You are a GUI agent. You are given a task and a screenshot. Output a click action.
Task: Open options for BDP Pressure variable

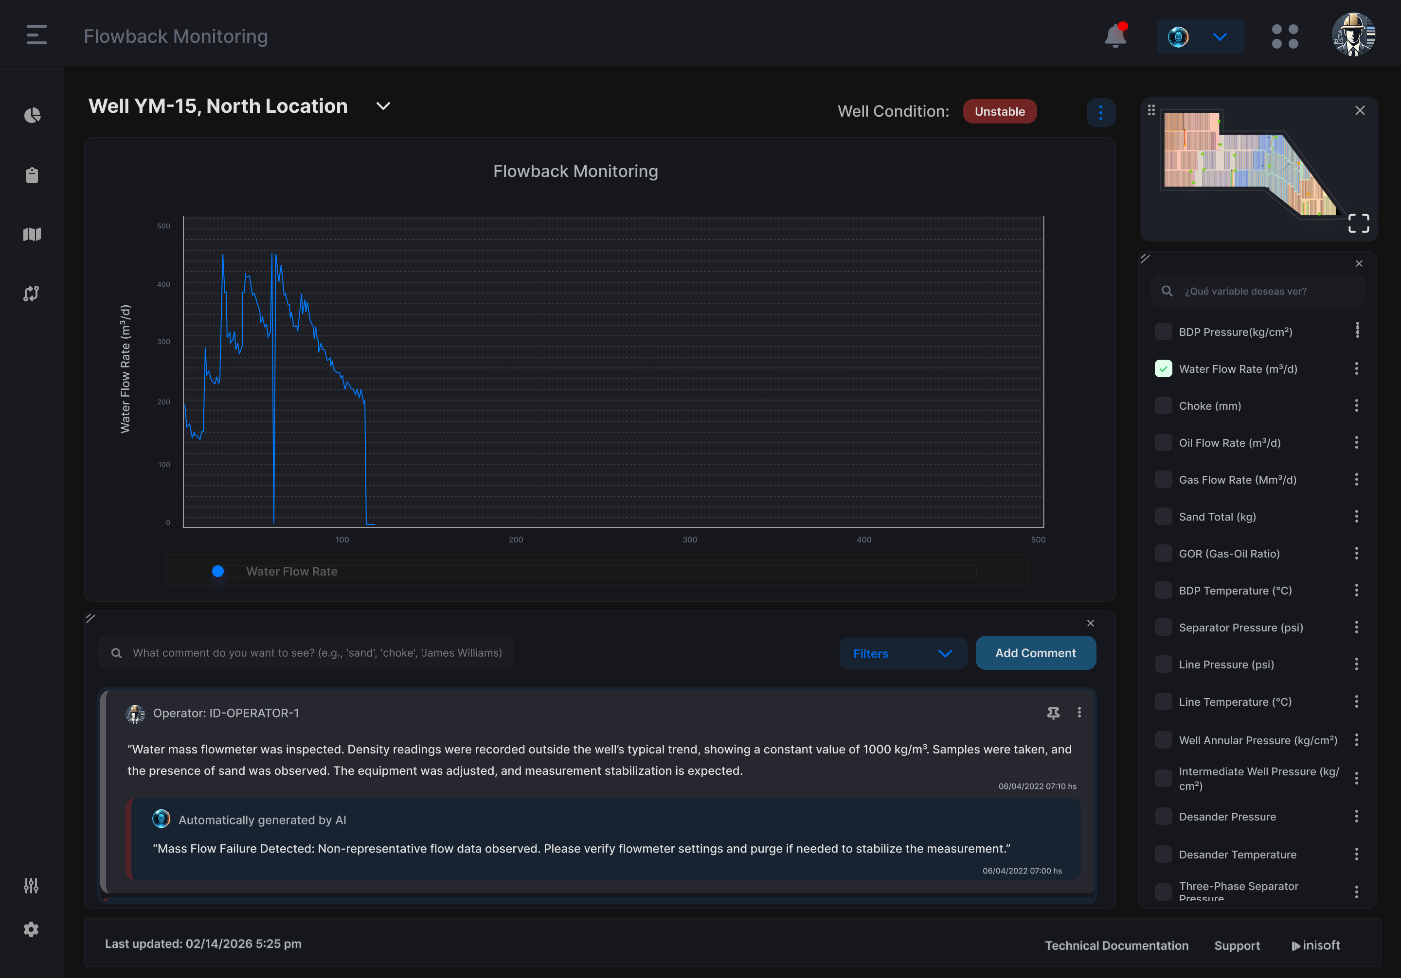pos(1357,331)
